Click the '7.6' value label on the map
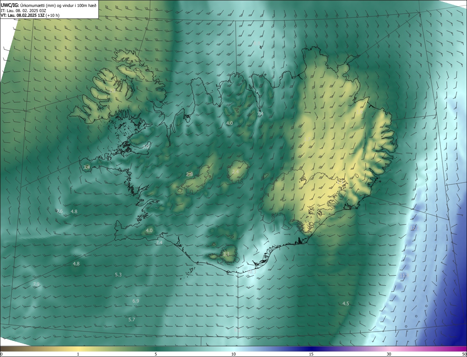 pyautogui.click(x=59, y=211)
